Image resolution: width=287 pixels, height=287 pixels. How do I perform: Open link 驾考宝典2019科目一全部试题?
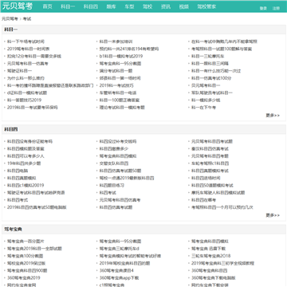point(34,249)
